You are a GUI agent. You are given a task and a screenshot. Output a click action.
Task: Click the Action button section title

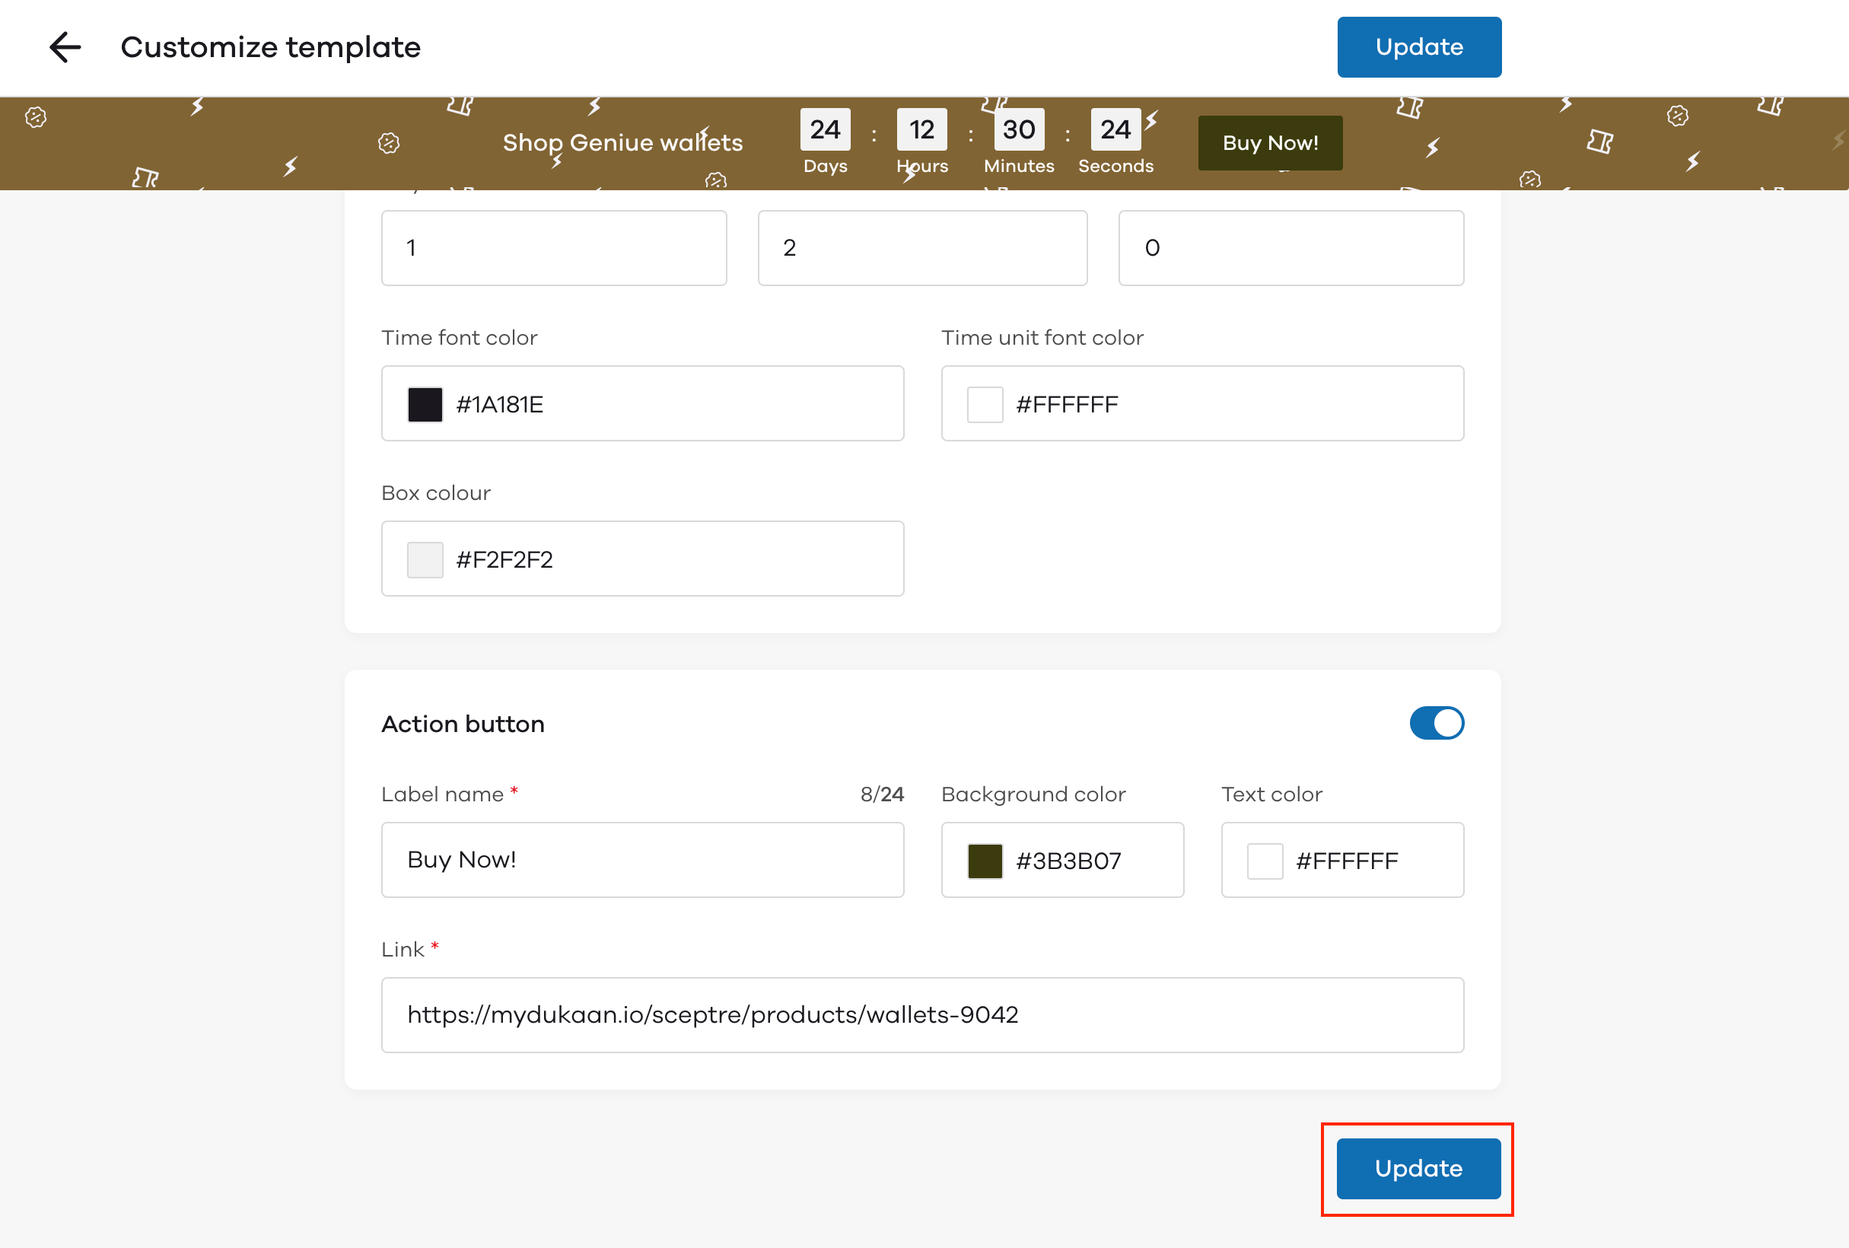[x=463, y=724]
